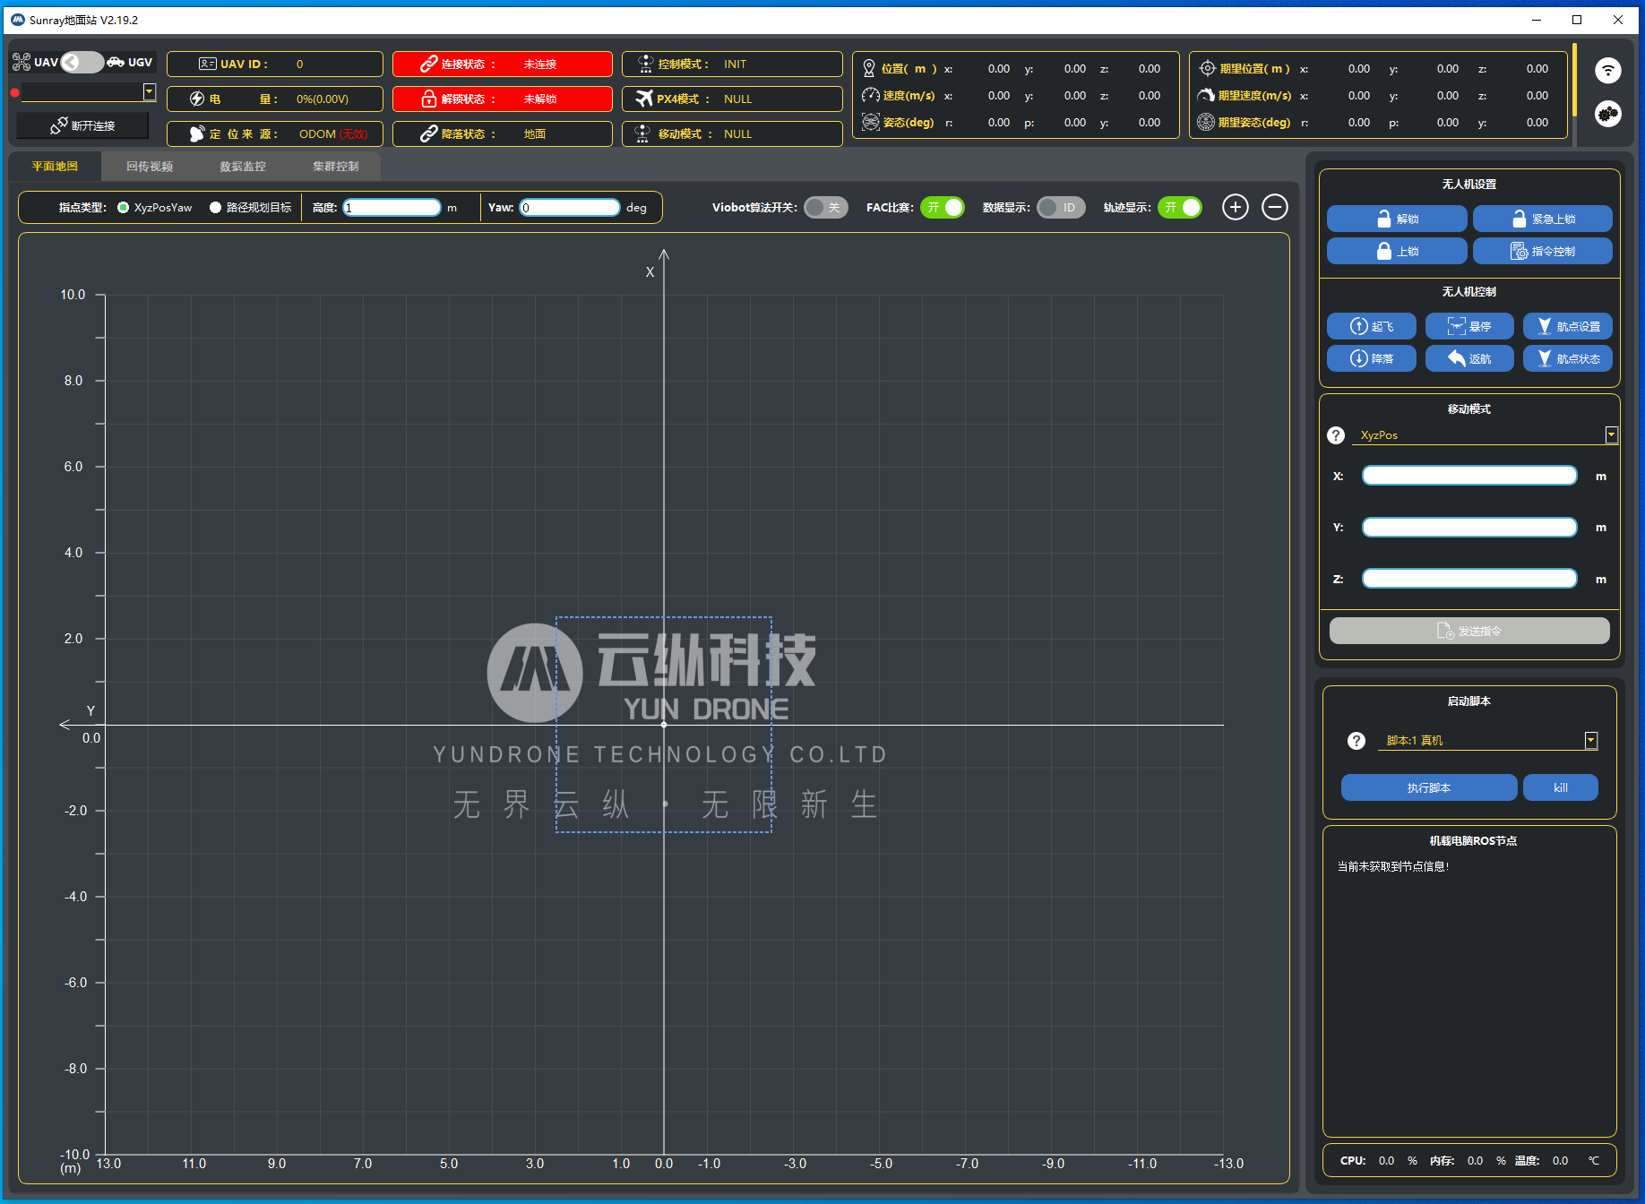Image resolution: width=1645 pixels, height=1204 pixels.
Task: Click the 悬停 hover button
Action: click(1469, 327)
